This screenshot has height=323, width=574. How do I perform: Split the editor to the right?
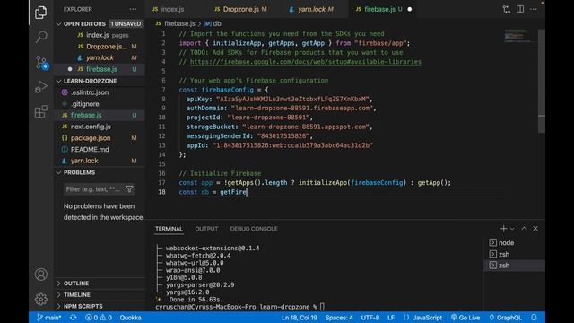pos(520,9)
